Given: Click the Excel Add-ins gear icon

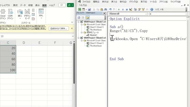Looking at the screenshot, I should (3, 14).
